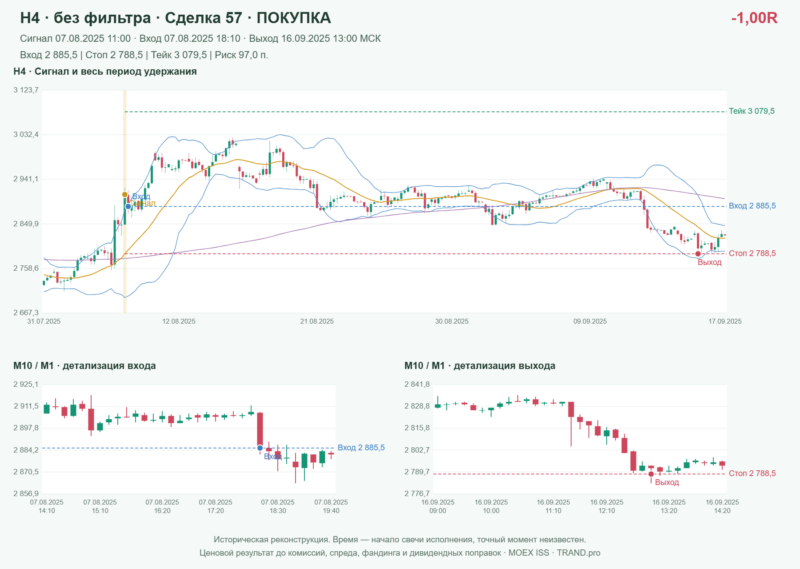Click 'Выход' label on exit detail chart
The width and height of the screenshot is (800, 569).
click(667, 482)
